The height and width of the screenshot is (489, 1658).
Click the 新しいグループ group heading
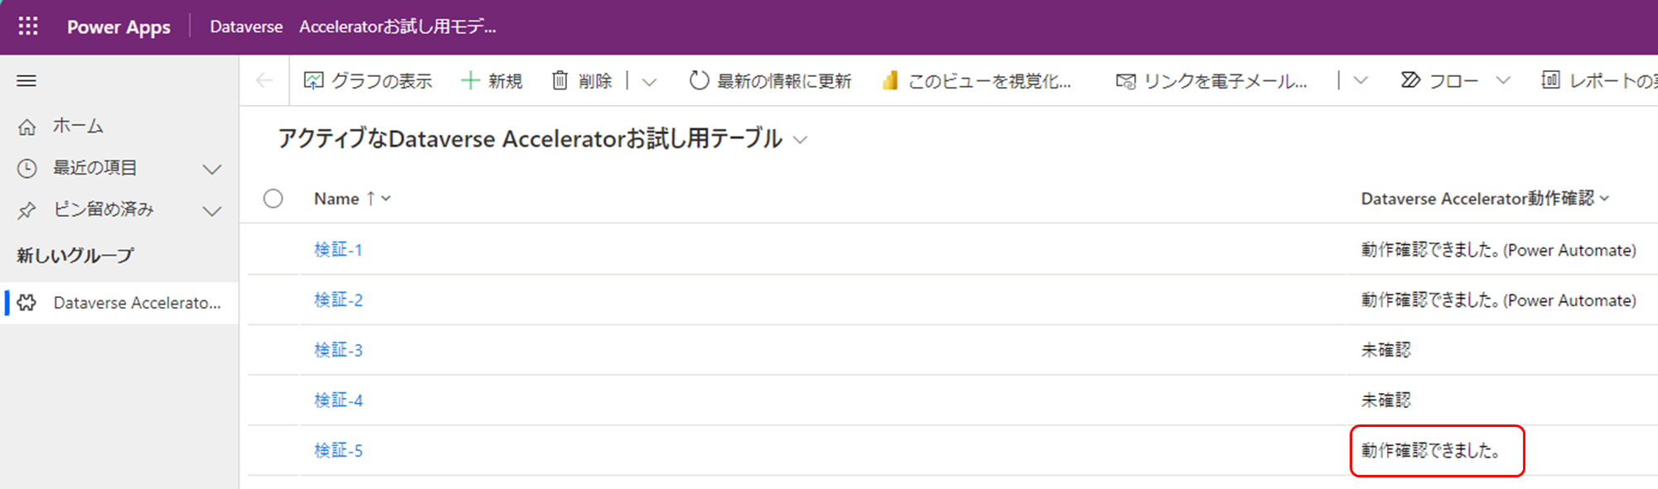click(x=75, y=256)
